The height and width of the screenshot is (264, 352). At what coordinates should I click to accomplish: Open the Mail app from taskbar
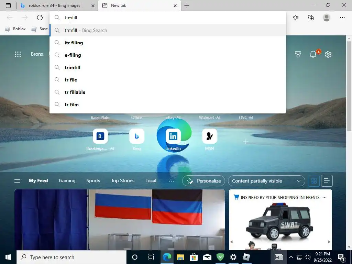(x=207, y=257)
